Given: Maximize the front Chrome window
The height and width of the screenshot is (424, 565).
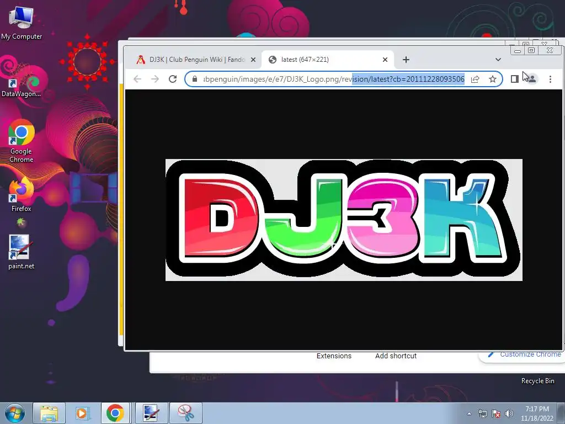Looking at the screenshot, I should click(531, 50).
